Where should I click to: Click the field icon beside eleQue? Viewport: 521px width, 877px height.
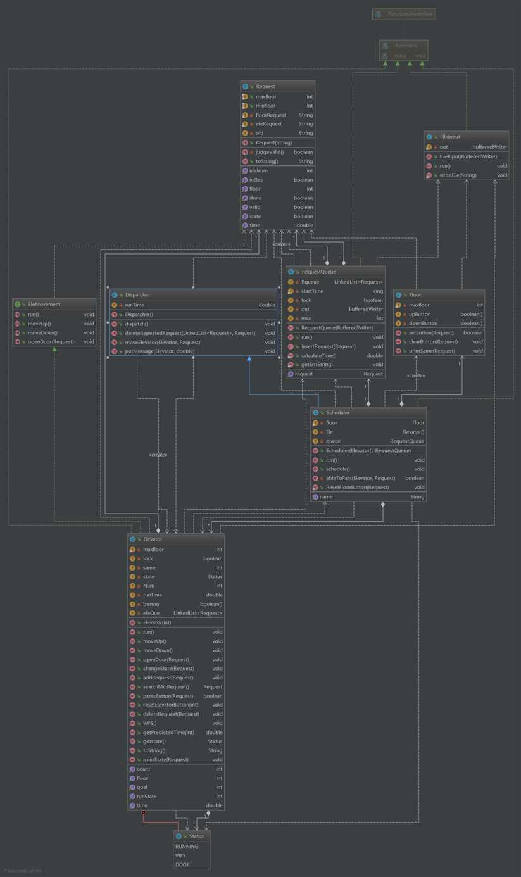[132, 613]
